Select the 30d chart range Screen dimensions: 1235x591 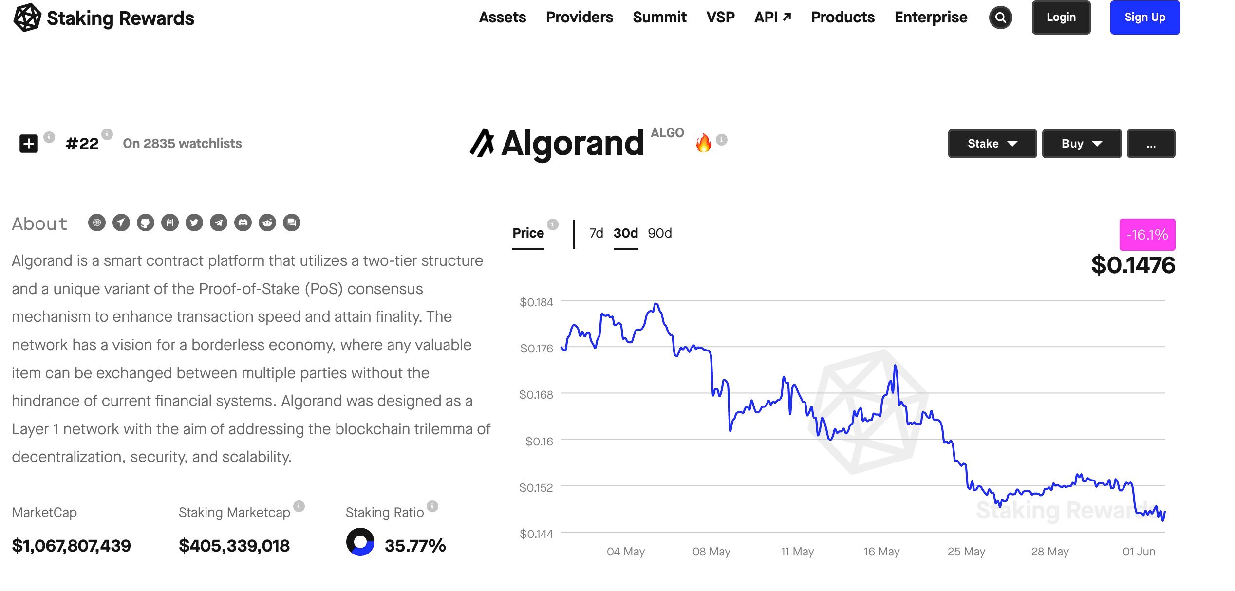tap(625, 233)
